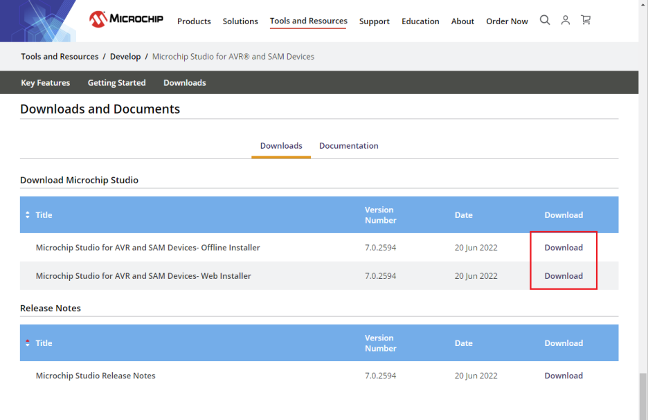The width and height of the screenshot is (648, 420).
Task: Select the Downloads tab under Downloads and Documents
Action: [x=281, y=146]
